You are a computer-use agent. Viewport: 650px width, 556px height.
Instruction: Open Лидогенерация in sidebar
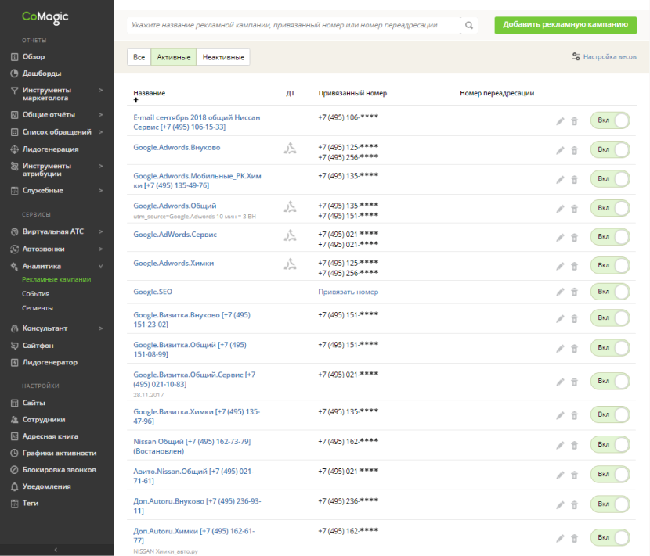click(x=51, y=149)
